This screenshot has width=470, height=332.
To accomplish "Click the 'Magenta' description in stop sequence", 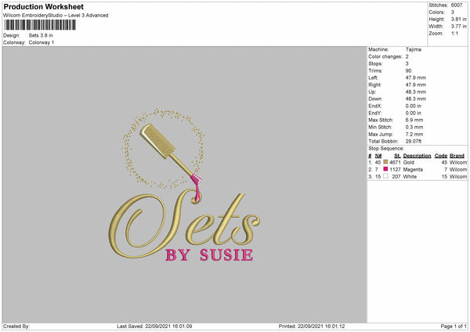I will pyautogui.click(x=413, y=169).
